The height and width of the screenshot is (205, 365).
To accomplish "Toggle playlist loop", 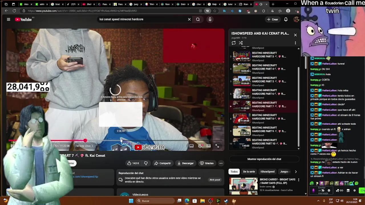I will point(234,43).
